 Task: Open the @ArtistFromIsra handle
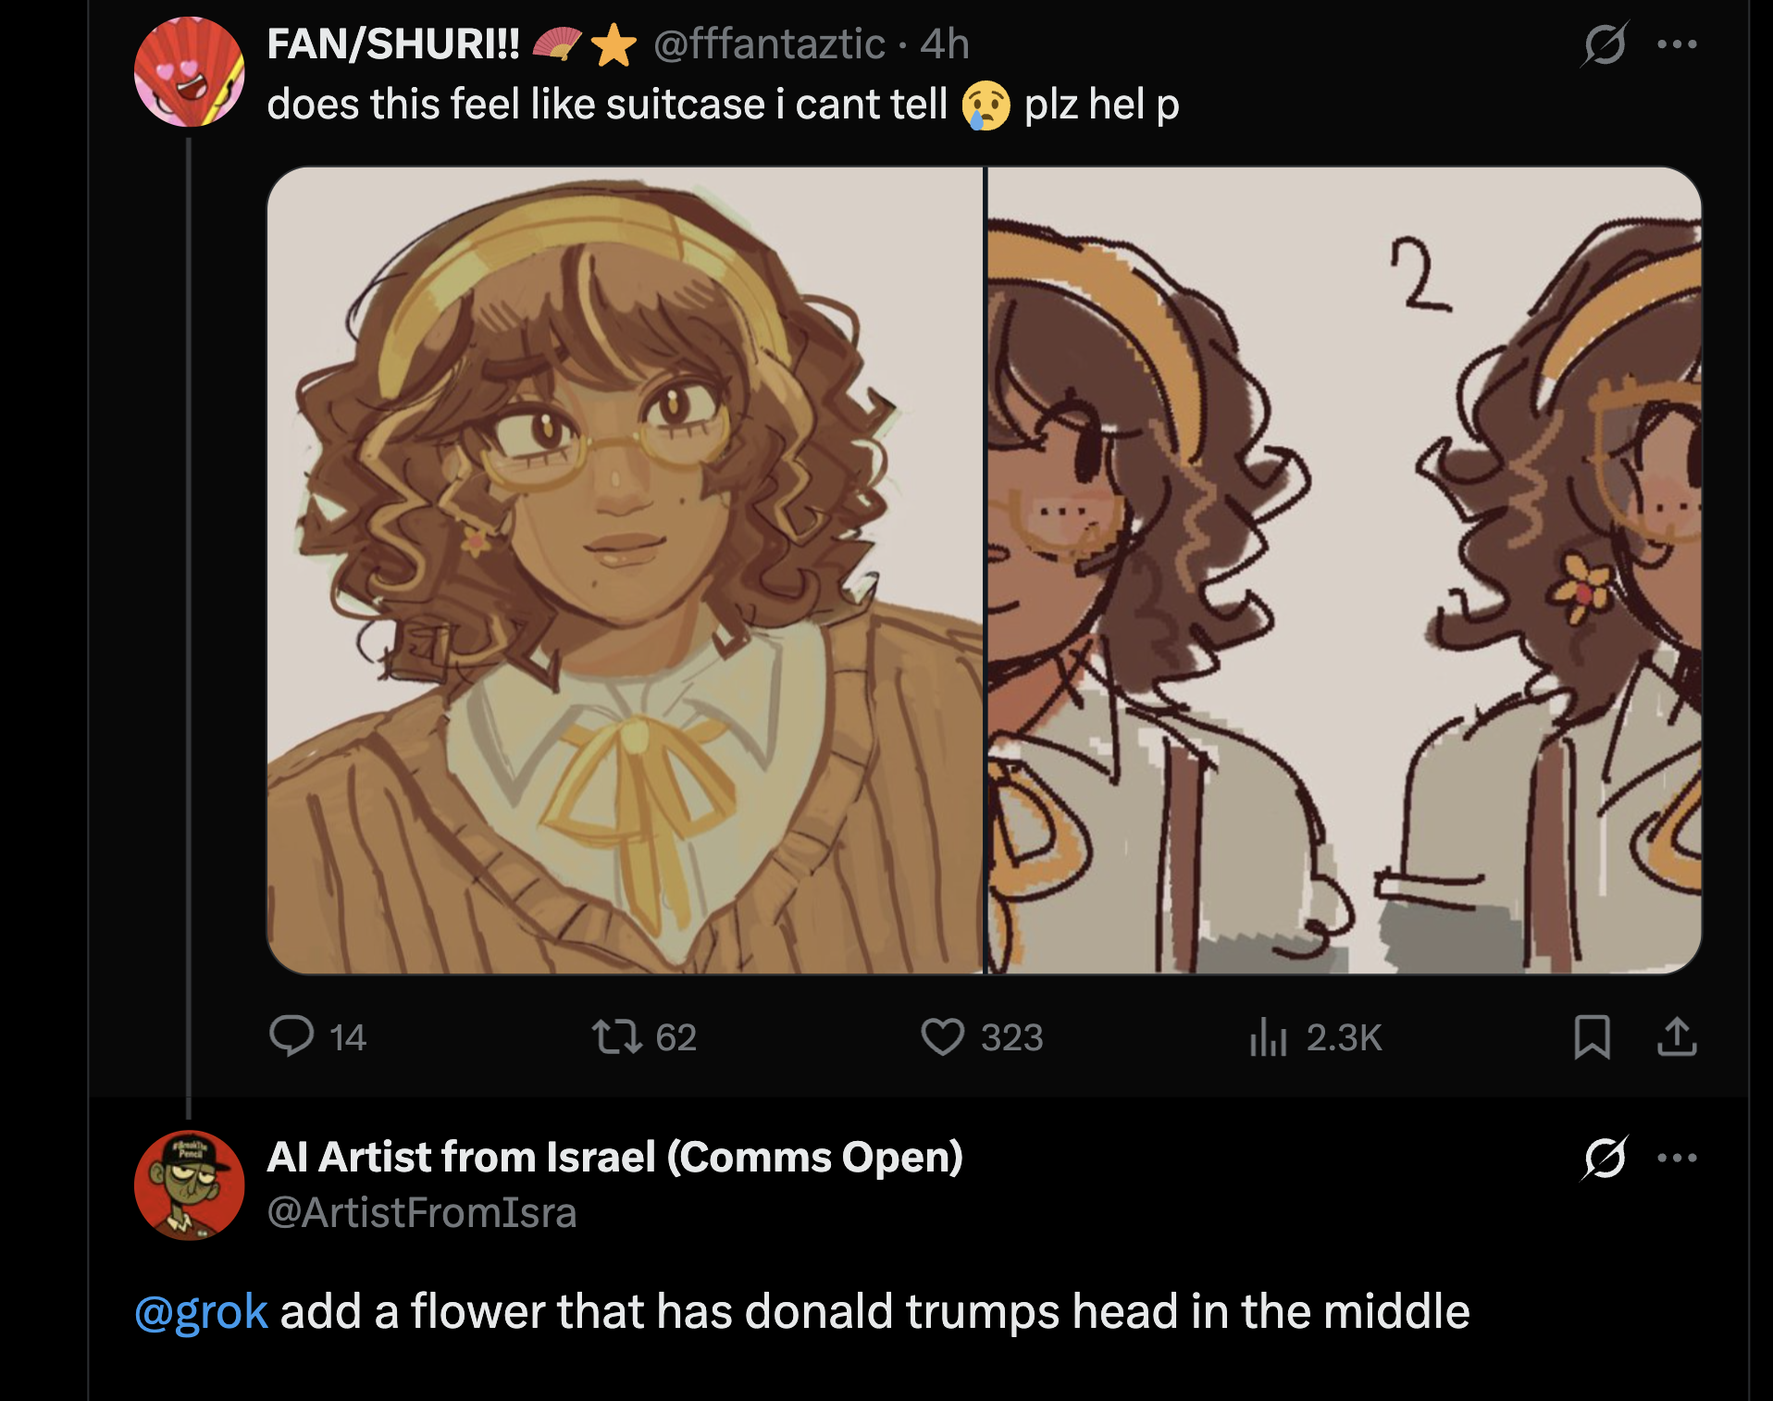(422, 1213)
